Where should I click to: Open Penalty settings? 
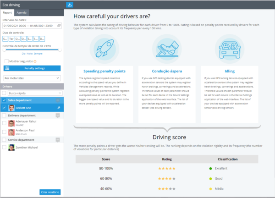pyautogui.click(x=32, y=68)
